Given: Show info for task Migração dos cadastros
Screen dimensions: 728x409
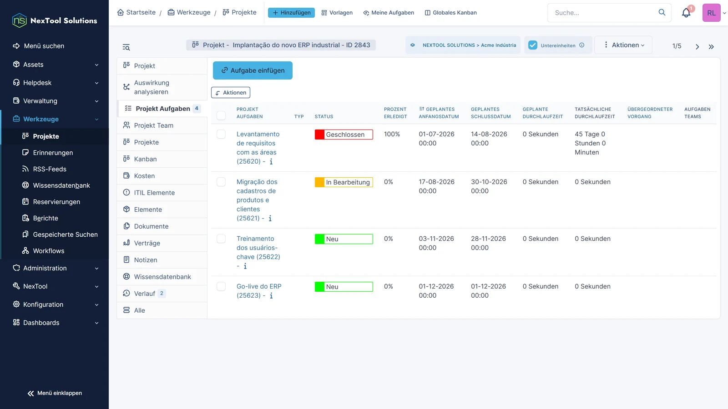Looking at the screenshot, I should (x=270, y=218).
